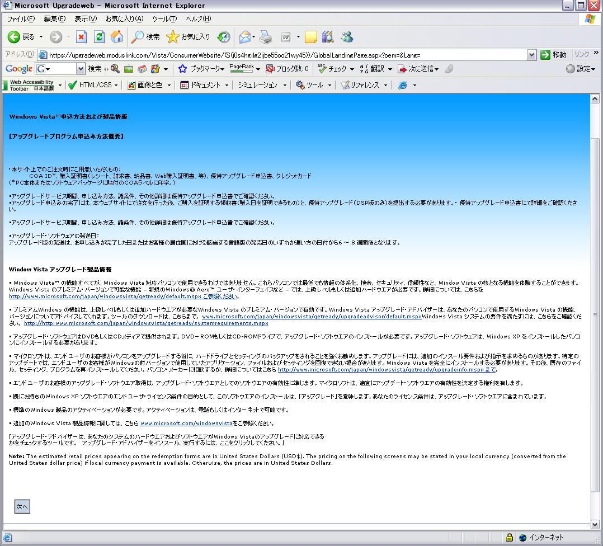This screenshot has height=546, width=603.
Task: Click the 翻訳 translate button
Action: (x=373, y=69)
